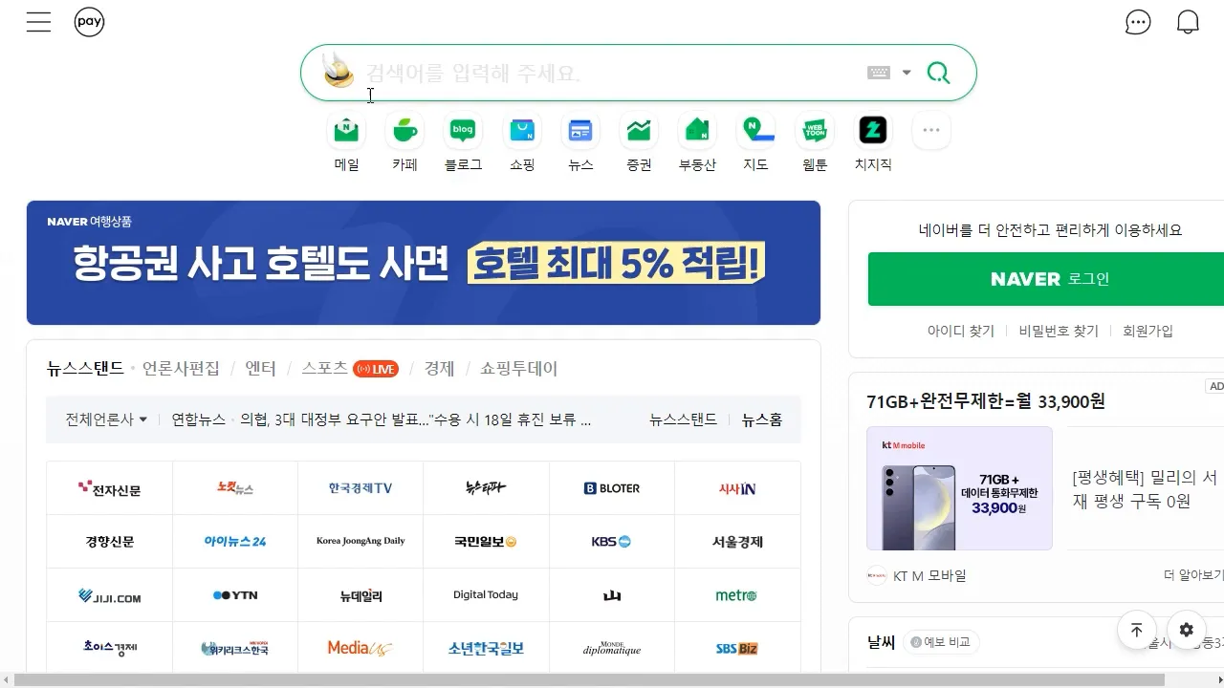Open the virtual keyboard icon
The image size is (1224, 688).
pyautogui.click(x=879, y=73)
